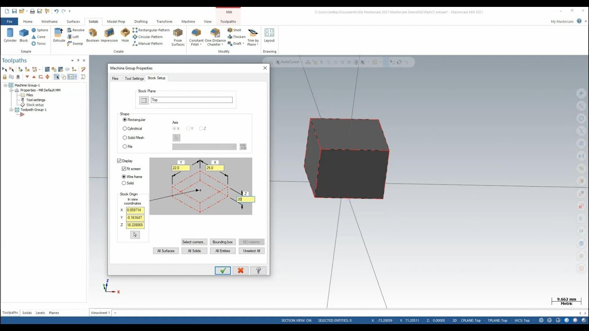This screenshot has height=331, width=589.
Task: Select the Hole tool
Action: [x=125, y=35]
